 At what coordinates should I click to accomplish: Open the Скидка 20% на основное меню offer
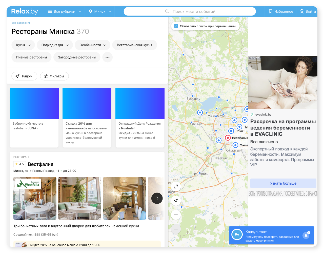tap(87, 244)
